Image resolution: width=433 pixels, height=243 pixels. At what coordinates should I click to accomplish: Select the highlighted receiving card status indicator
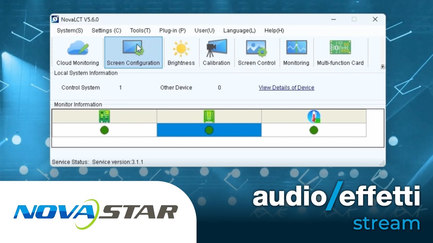[x=209, y=130]
